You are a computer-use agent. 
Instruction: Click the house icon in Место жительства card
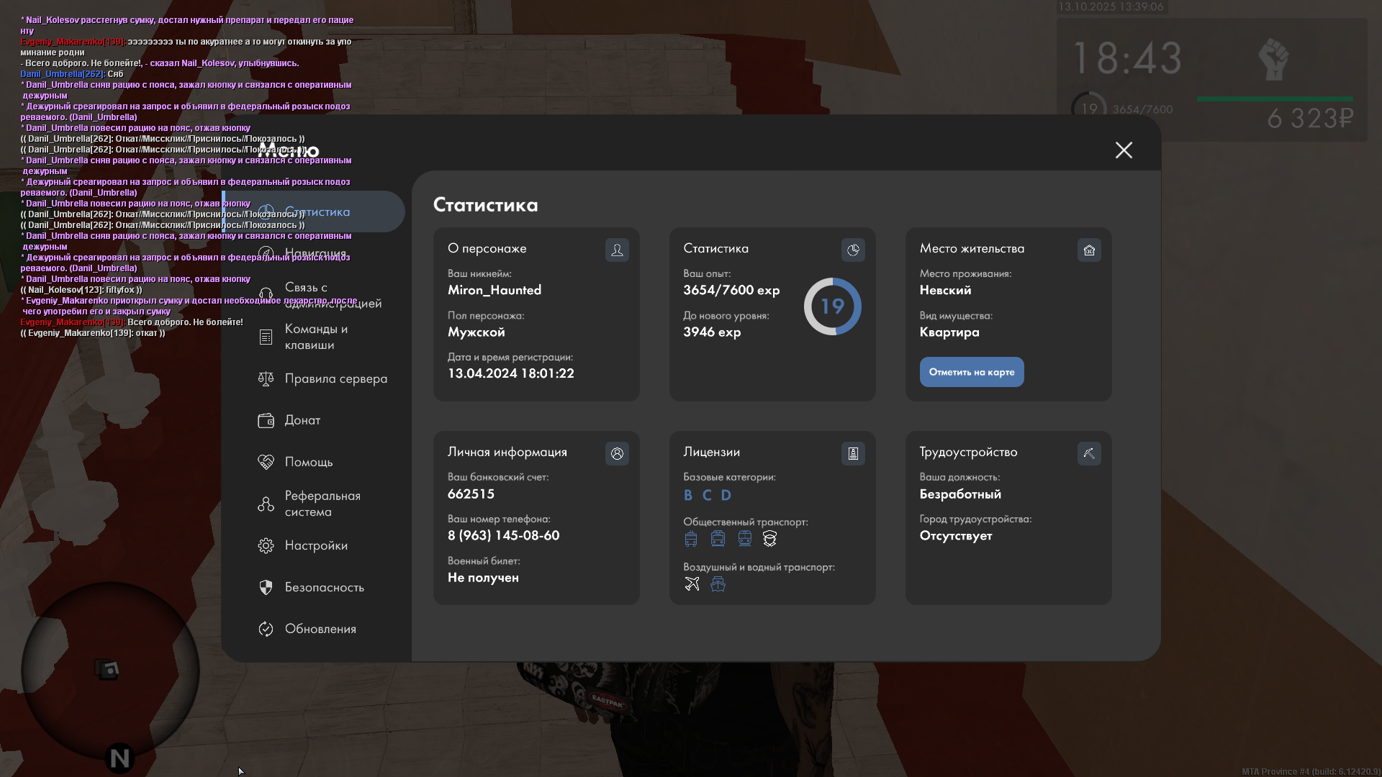tap(1089, 250)
